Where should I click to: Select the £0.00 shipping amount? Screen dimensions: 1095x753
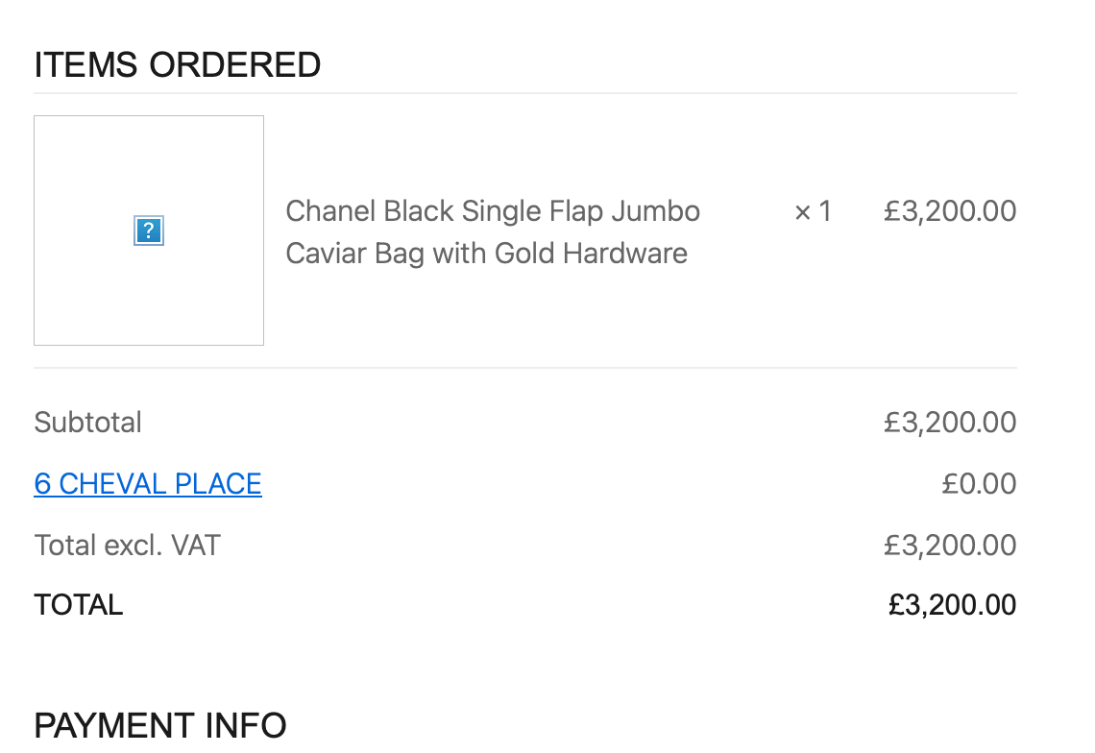pyautogui.click(x=980, y=483)
